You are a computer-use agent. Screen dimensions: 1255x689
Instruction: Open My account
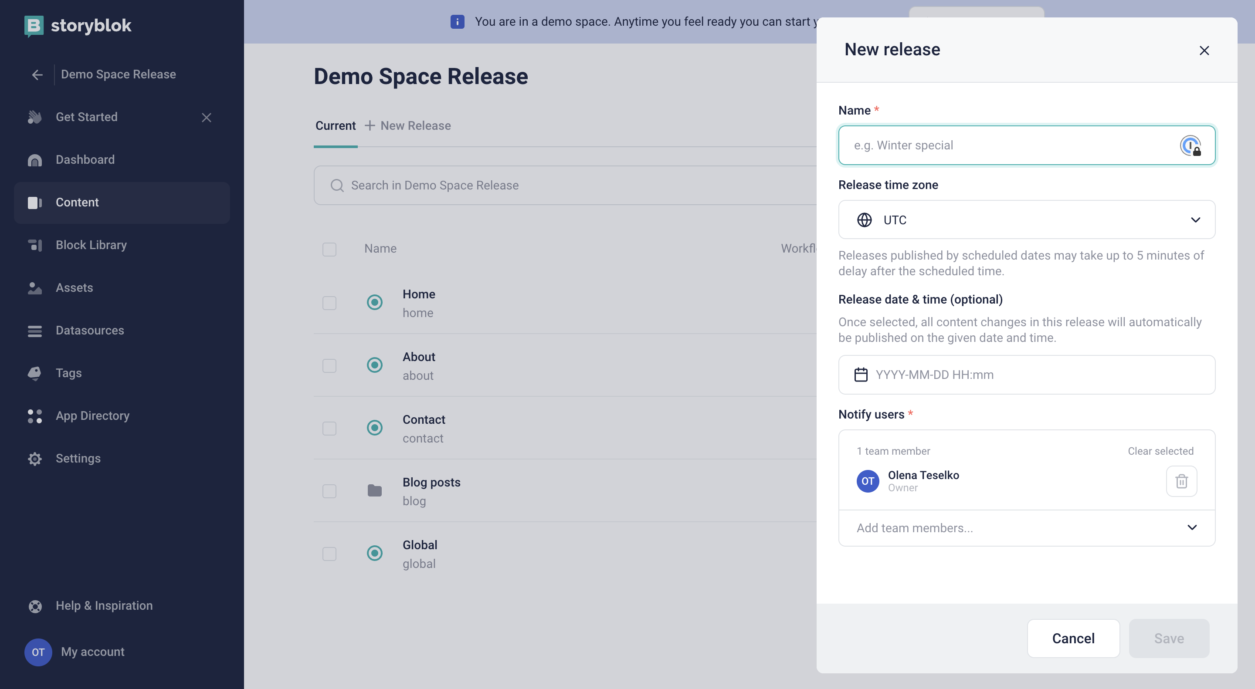click(92, 652)
